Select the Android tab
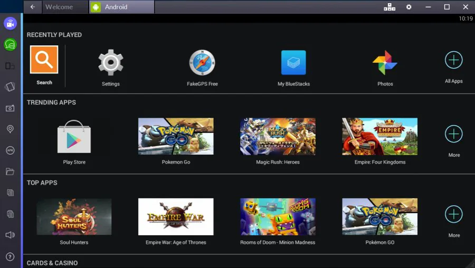This screenshot has height=268, width=475. [x=122, y=7]
